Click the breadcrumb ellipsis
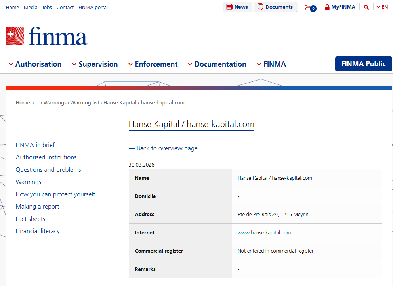 click(37, 103)
